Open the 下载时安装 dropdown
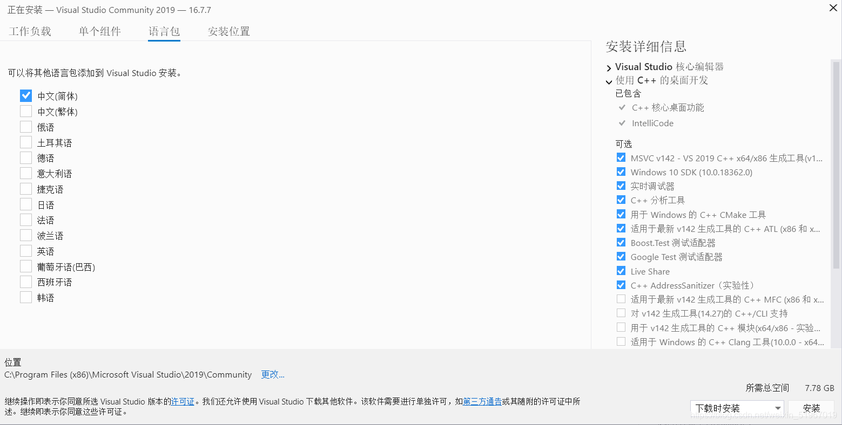 click(737, 408)
